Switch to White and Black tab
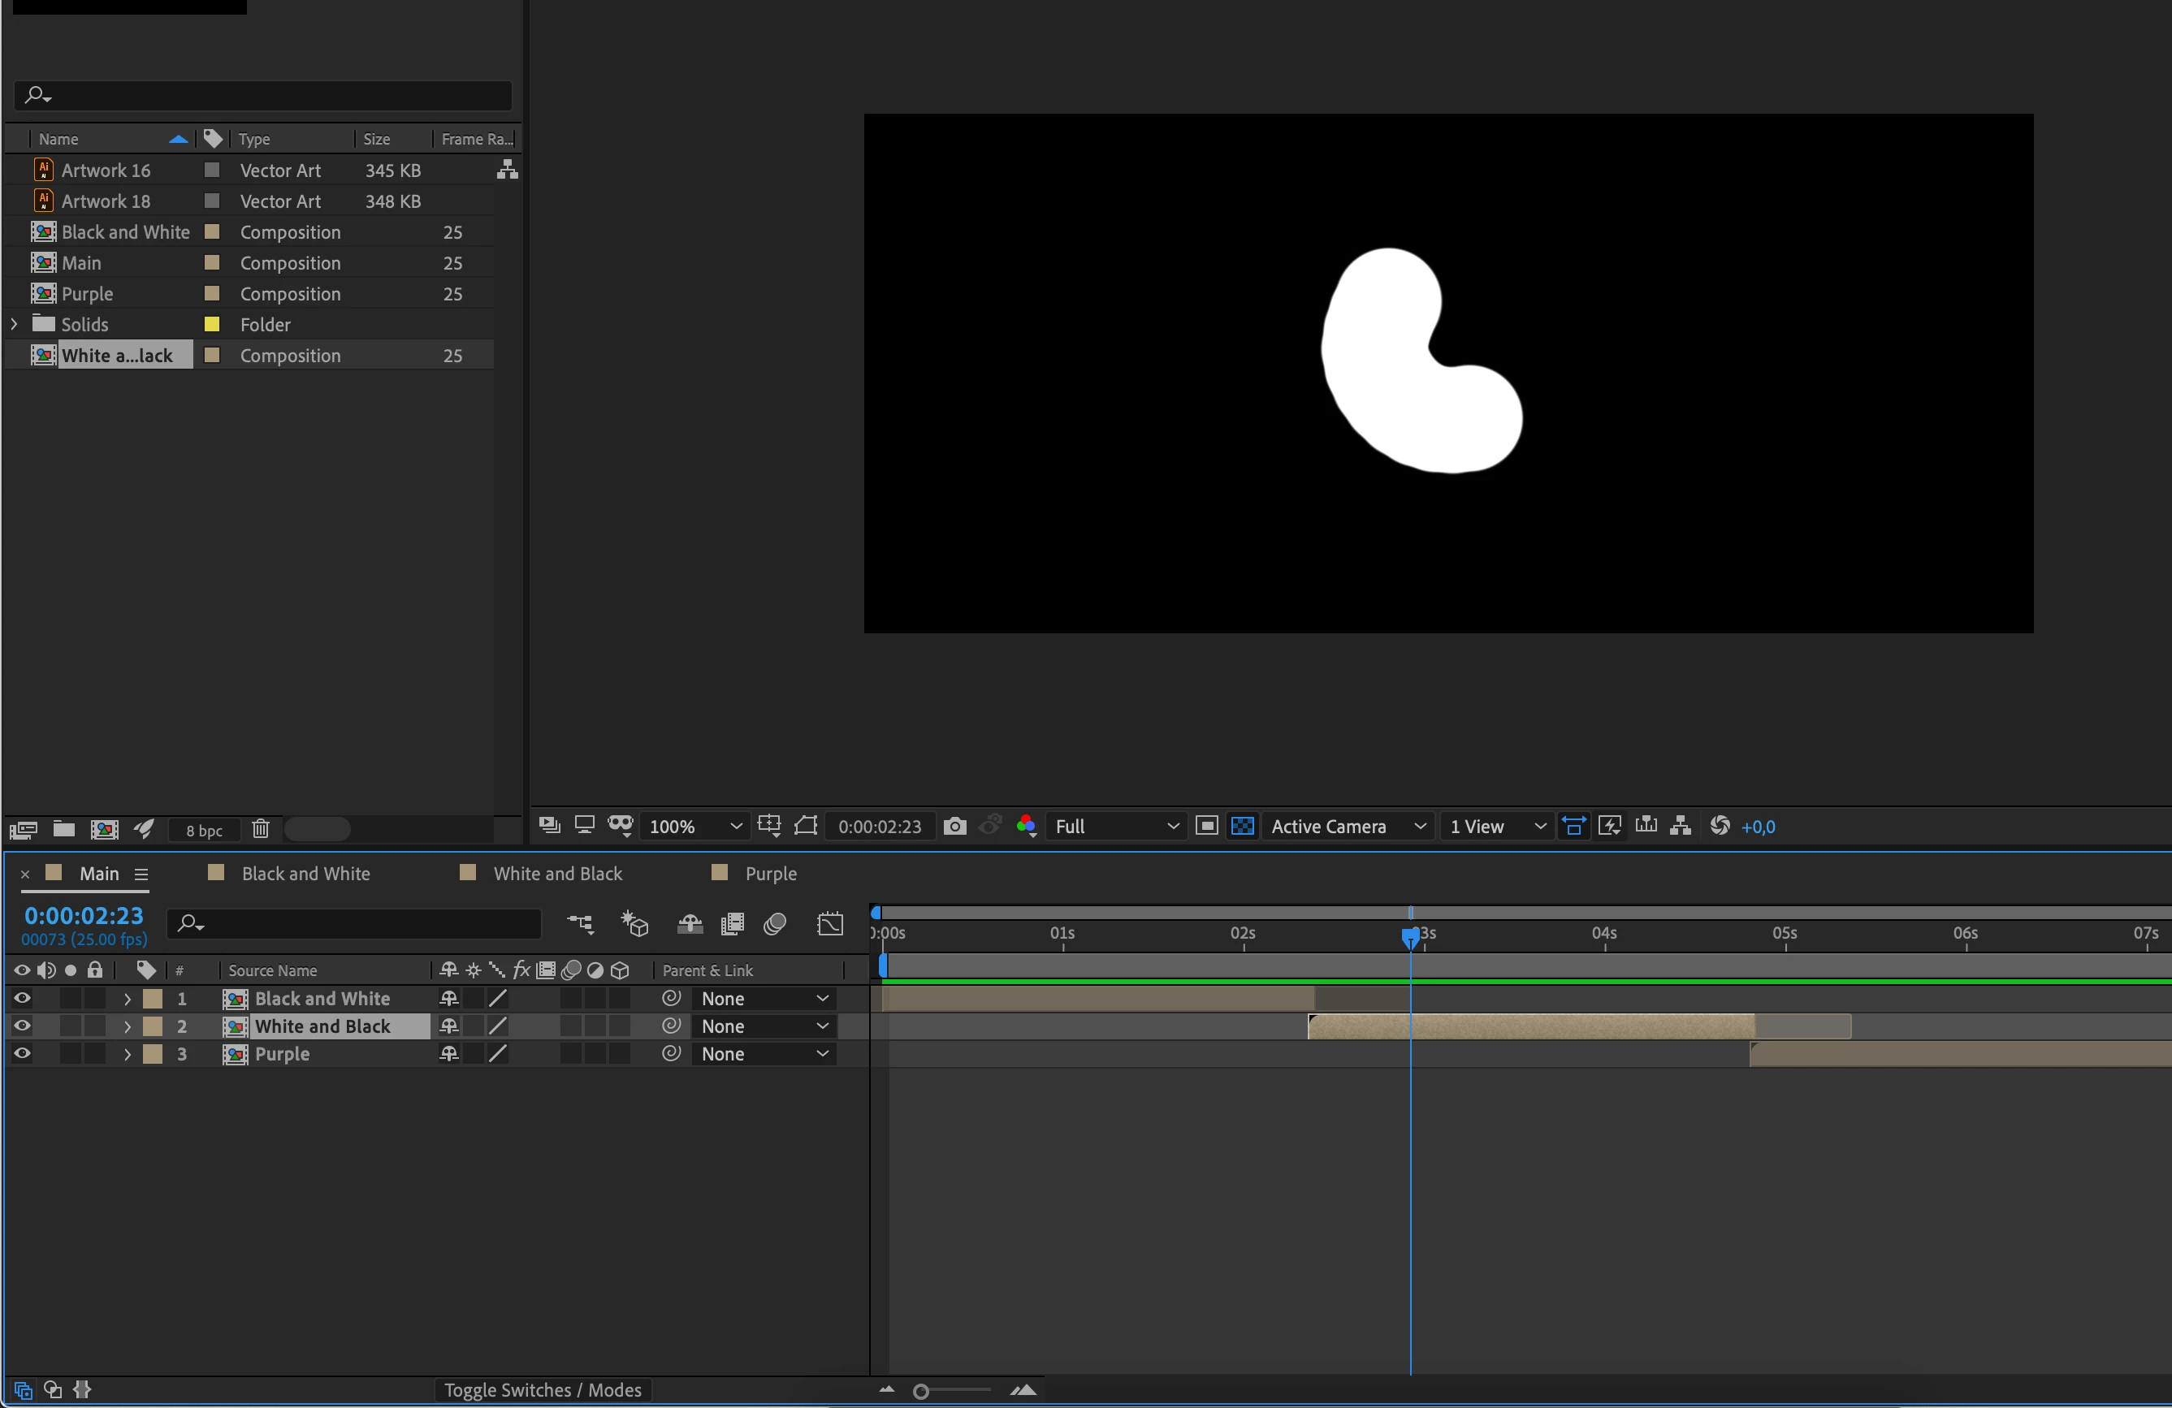The width and height of the screenshot is (2172, 1408). coord(556,873)
